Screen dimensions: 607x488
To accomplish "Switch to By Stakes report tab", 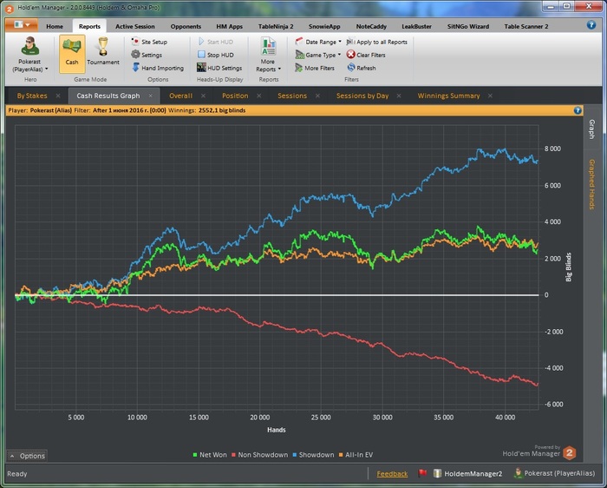I will pos(32,96).
